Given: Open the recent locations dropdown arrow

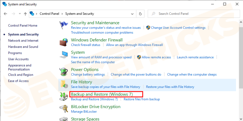Looking at the screenshot, I should click(20, 14).
